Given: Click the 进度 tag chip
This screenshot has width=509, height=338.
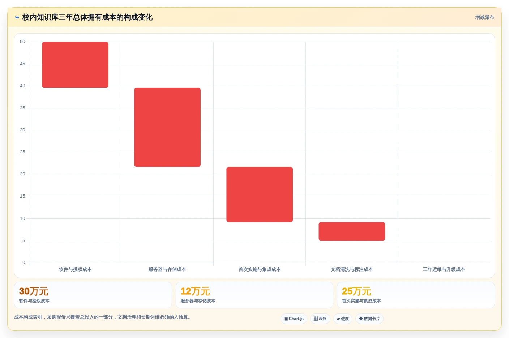Looking at the screenshot, I should point(343,318).
